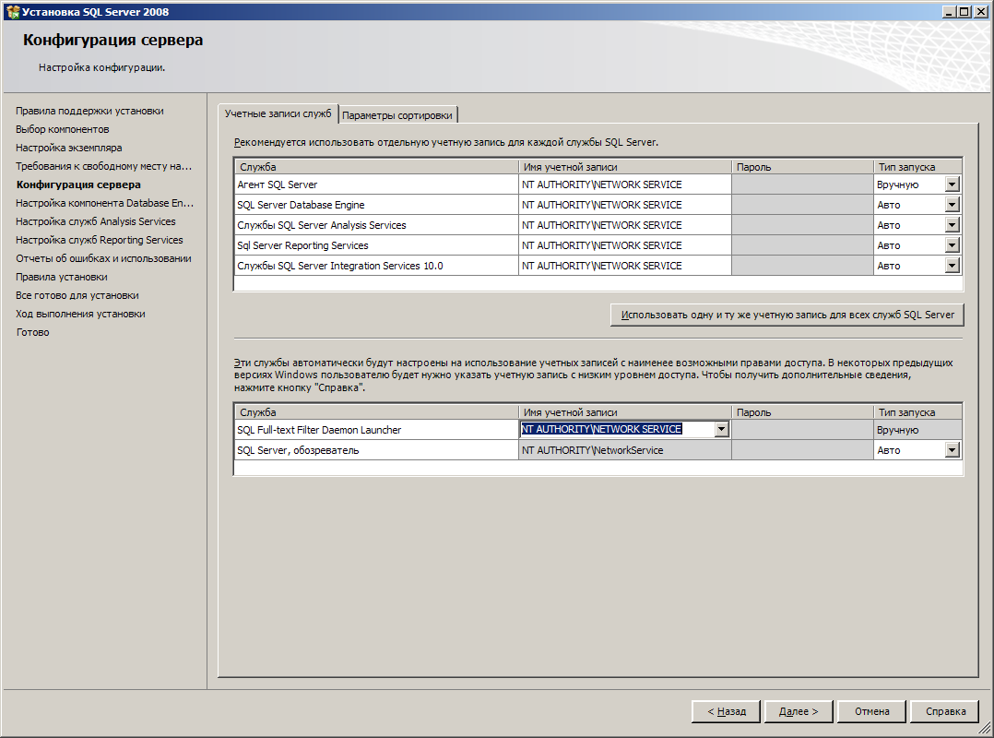The width and height of the screenshot is (994, 738).
Task: Click Тип запуска column header in top table
Action: [x=918, y=167]
